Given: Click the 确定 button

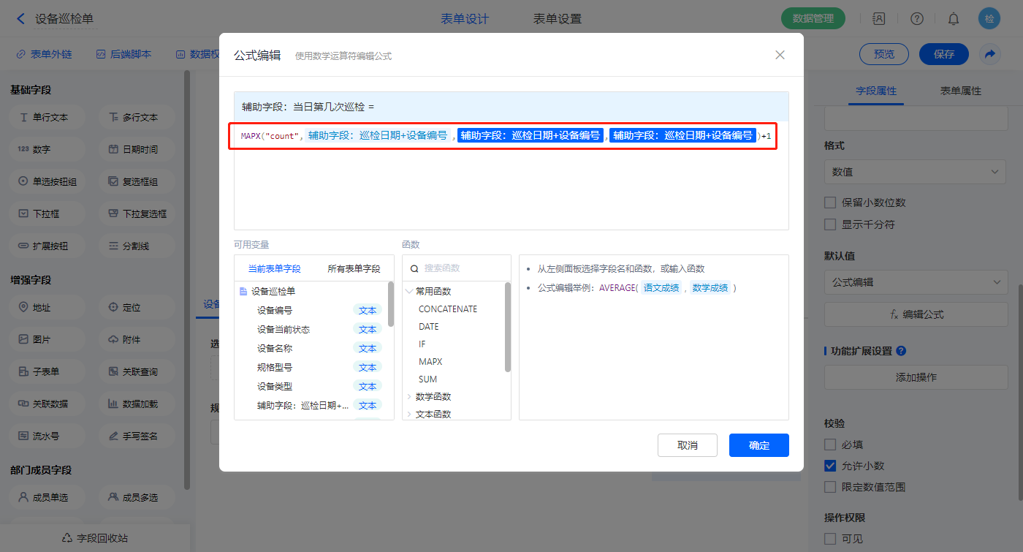Looking at the screenshot, I should [758, 445].
